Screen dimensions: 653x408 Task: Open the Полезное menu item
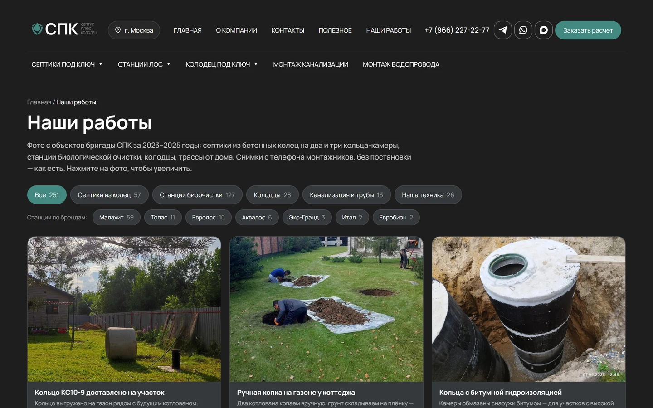pyautogui.click(x=335, y=30)
